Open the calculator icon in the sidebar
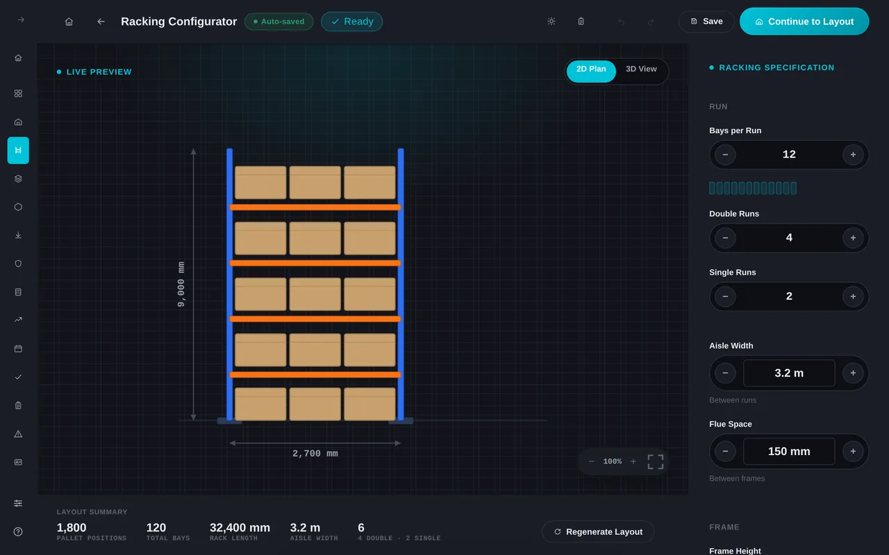This screenshot has height=555, width=889. click(x=18, y=292)
